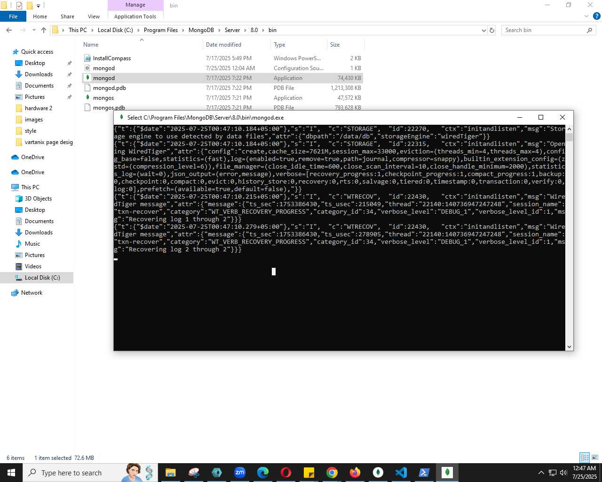Open Videos under This PC

point(33,266)
